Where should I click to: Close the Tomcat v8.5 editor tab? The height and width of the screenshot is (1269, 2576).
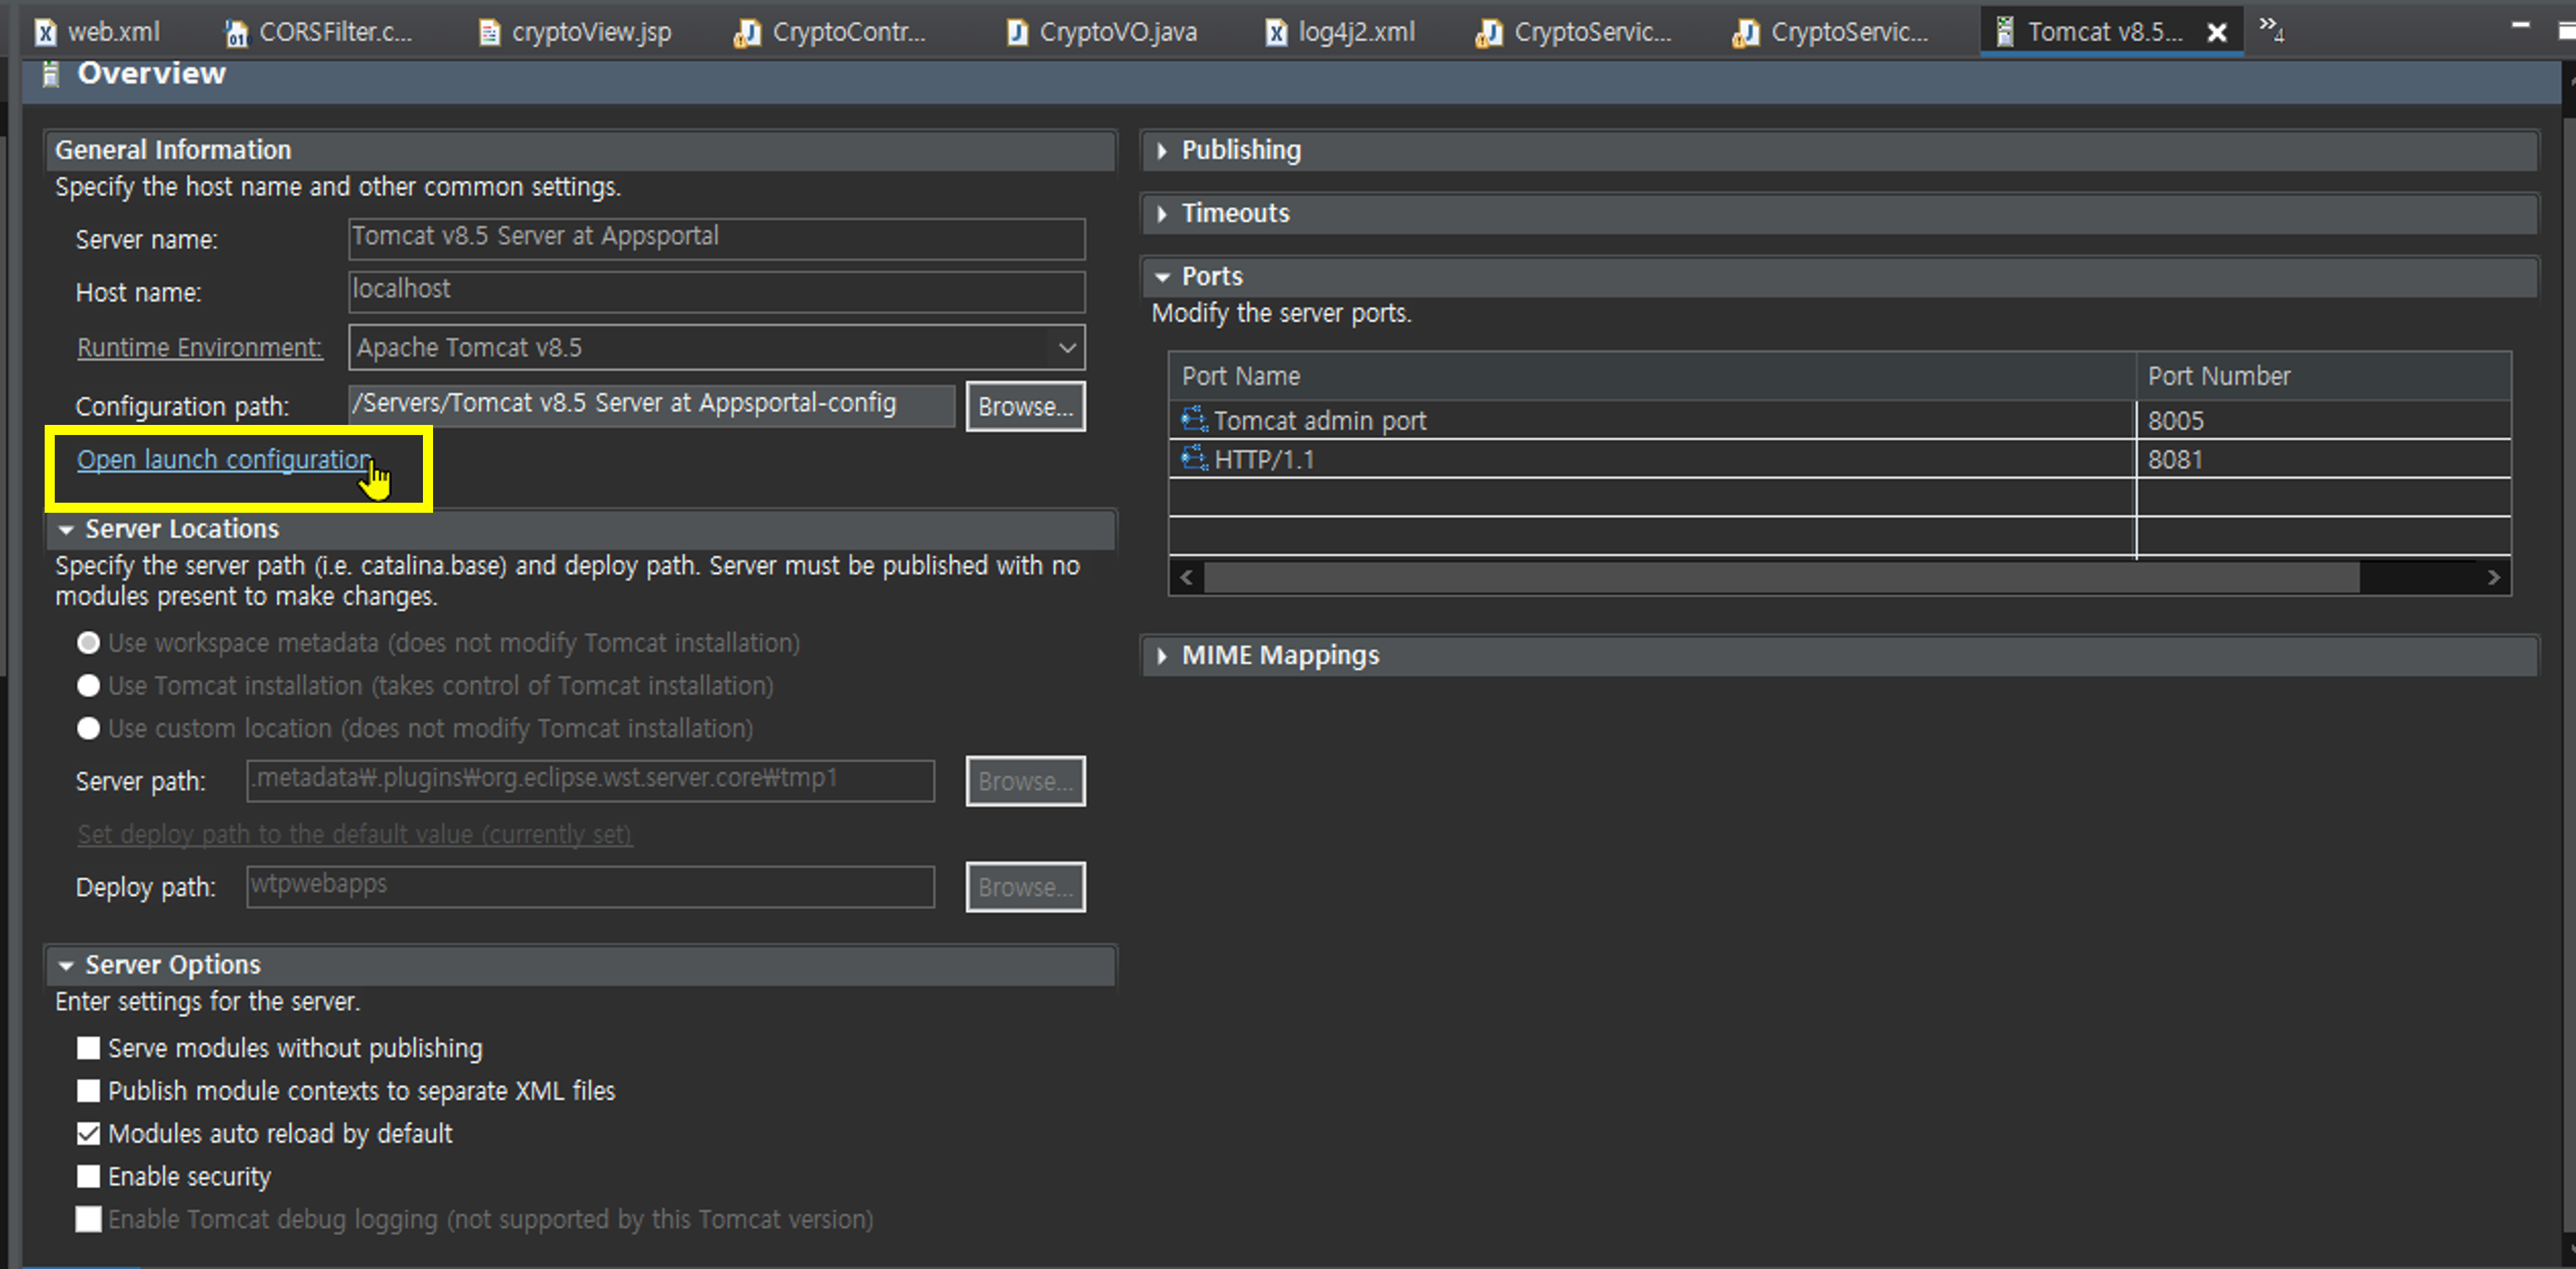[2216, 33]
